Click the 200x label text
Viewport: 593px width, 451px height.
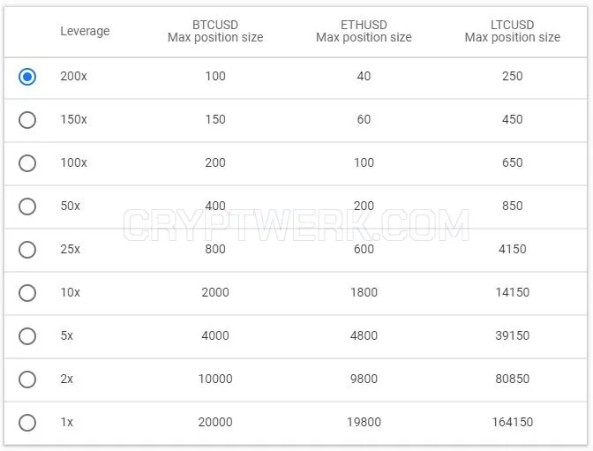(x=74, y=76)
